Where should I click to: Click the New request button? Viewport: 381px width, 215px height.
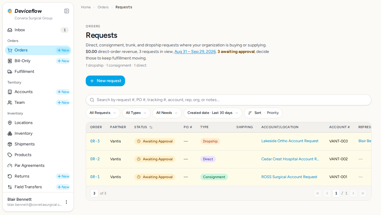pos(105,81)
